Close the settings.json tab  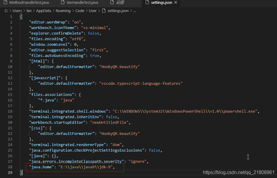click(x=176, y=2)
